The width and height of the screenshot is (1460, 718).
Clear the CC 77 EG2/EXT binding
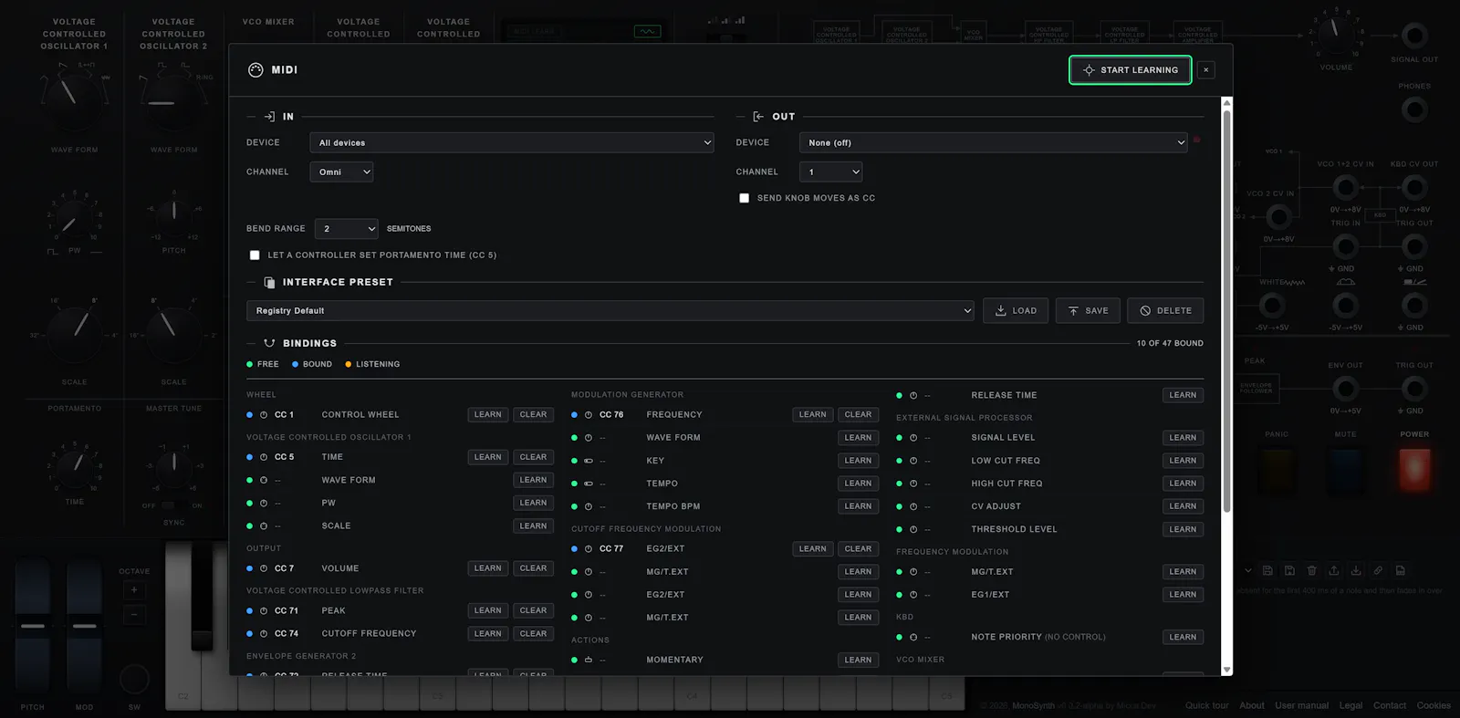click(x=859, y=549)
